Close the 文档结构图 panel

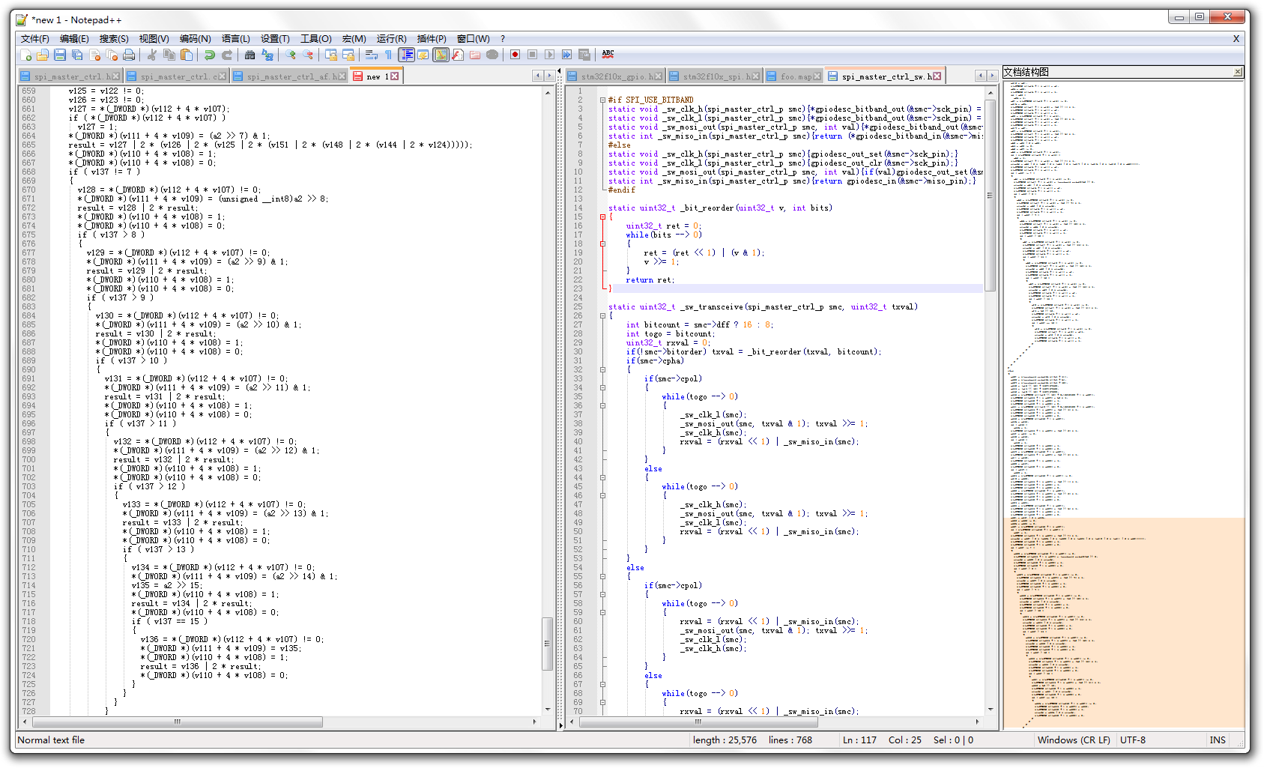coord(1238,72)
